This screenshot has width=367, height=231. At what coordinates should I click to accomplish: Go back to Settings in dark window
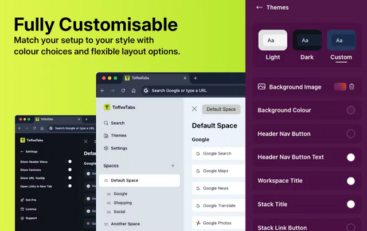point(29,152)
